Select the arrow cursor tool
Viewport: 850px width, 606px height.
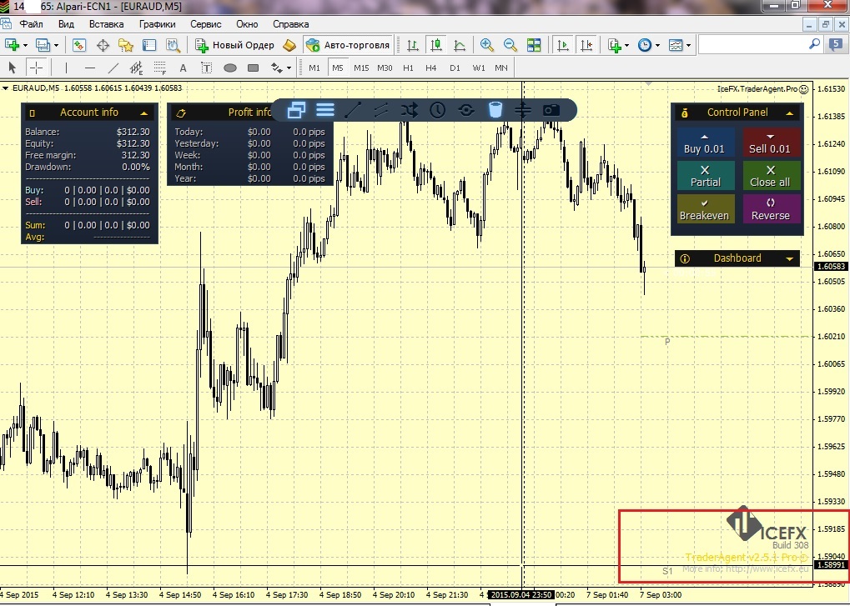[13, 68]
